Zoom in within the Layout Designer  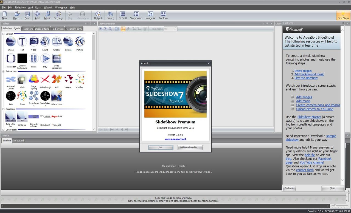click(101, 29)
